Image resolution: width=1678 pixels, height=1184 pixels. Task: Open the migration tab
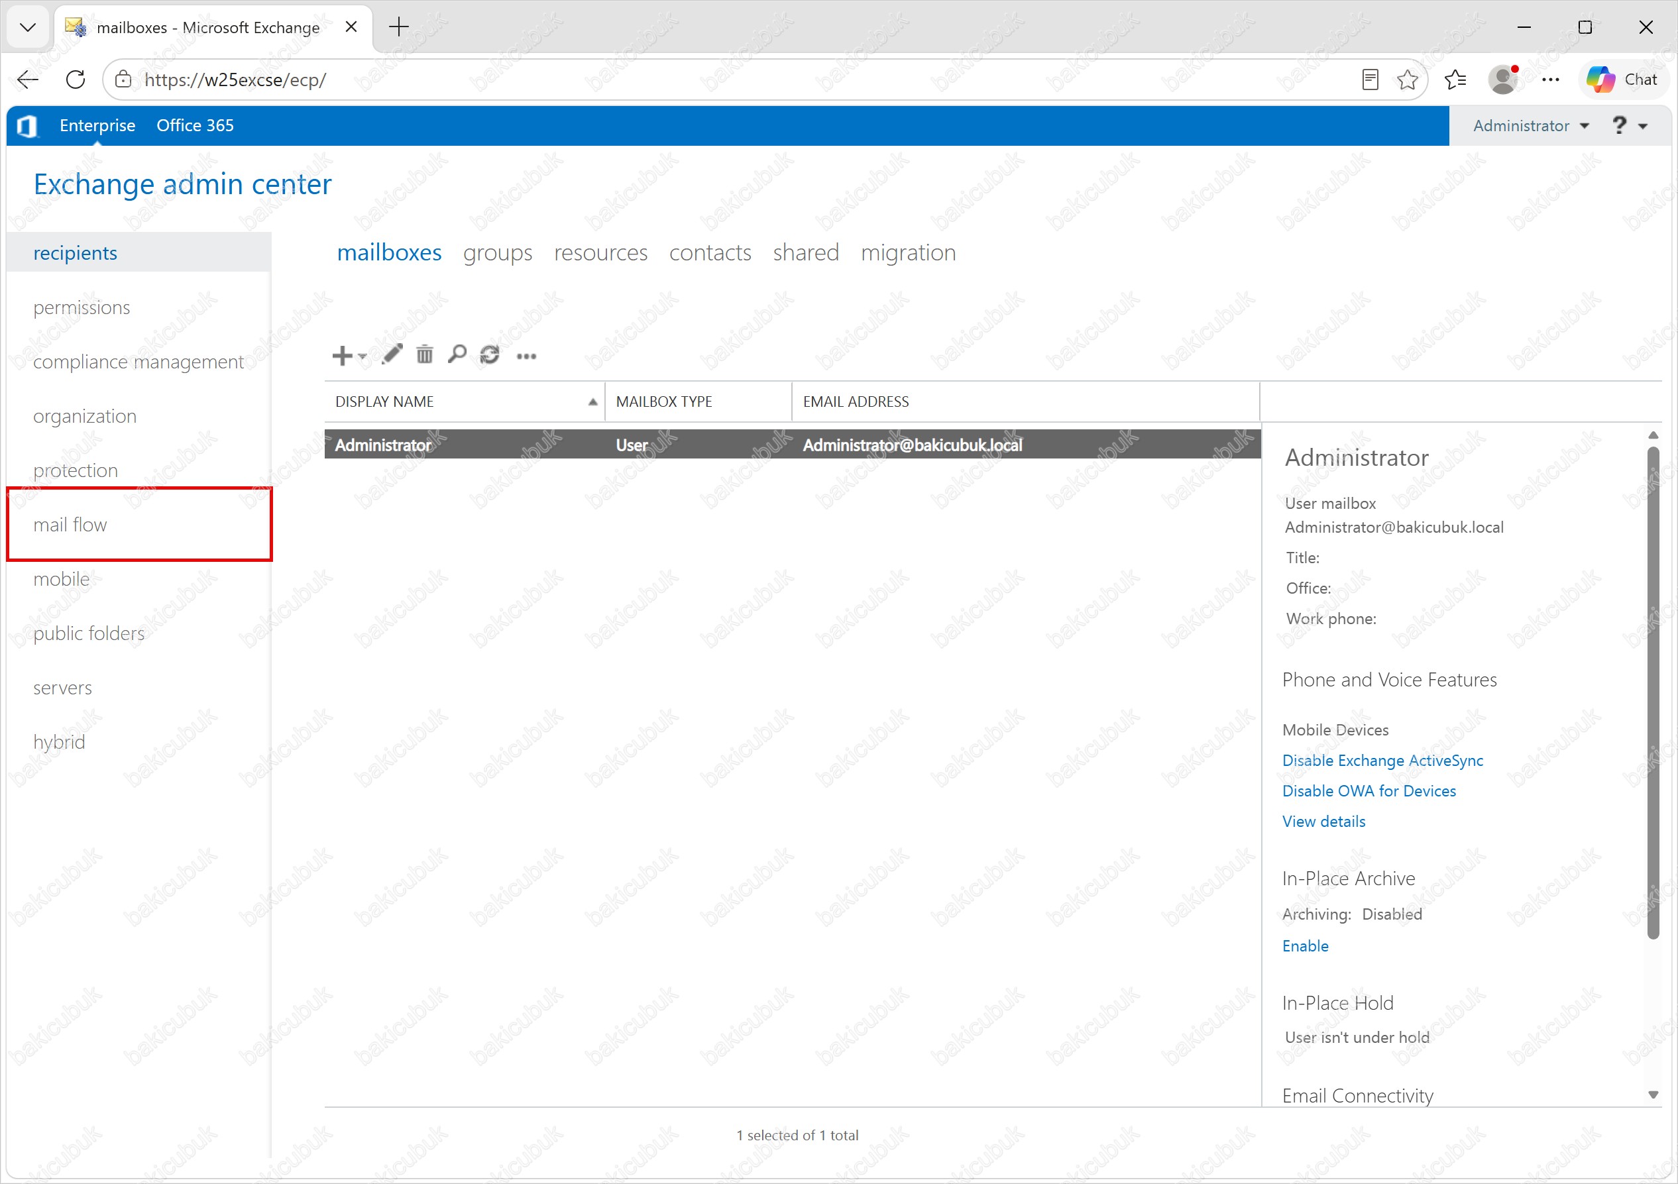[909, 253]
